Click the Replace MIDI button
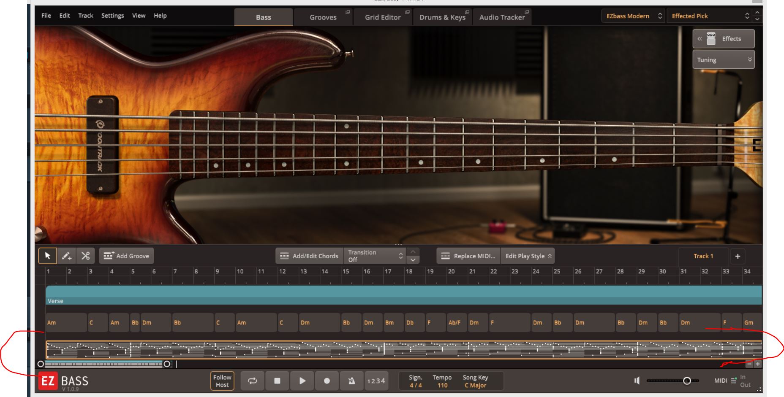Screen dimensions: 784x397 (468, 256)
